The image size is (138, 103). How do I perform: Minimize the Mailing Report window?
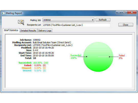pyautogui.click(x=119, y=12)
